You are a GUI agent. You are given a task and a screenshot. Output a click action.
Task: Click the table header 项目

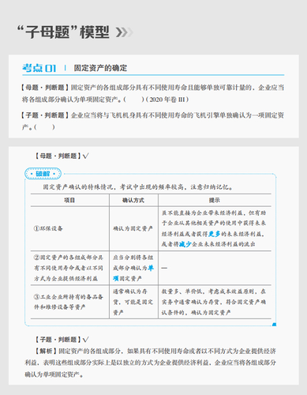tap(69, 200)
